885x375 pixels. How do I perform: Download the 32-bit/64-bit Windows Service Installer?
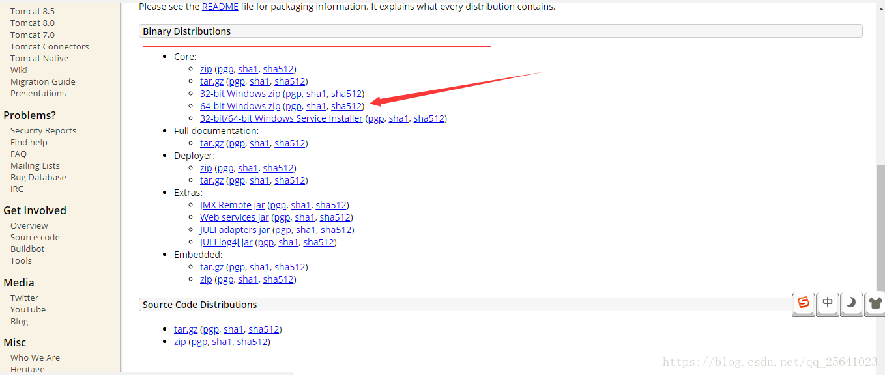pos(282,118)
